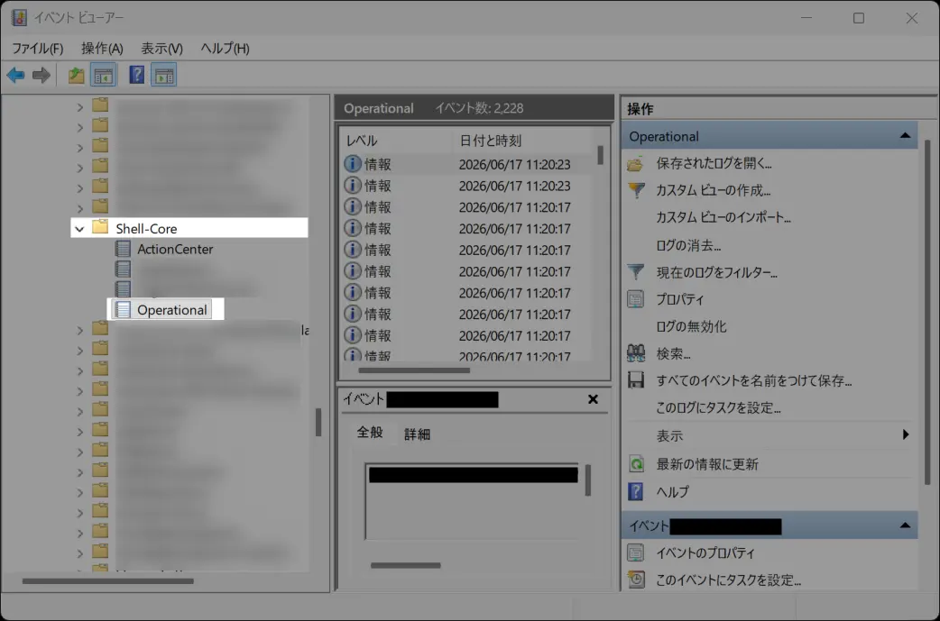
Task: Click the event list horizontal scrollbar
Action: (x=414, y=370)
